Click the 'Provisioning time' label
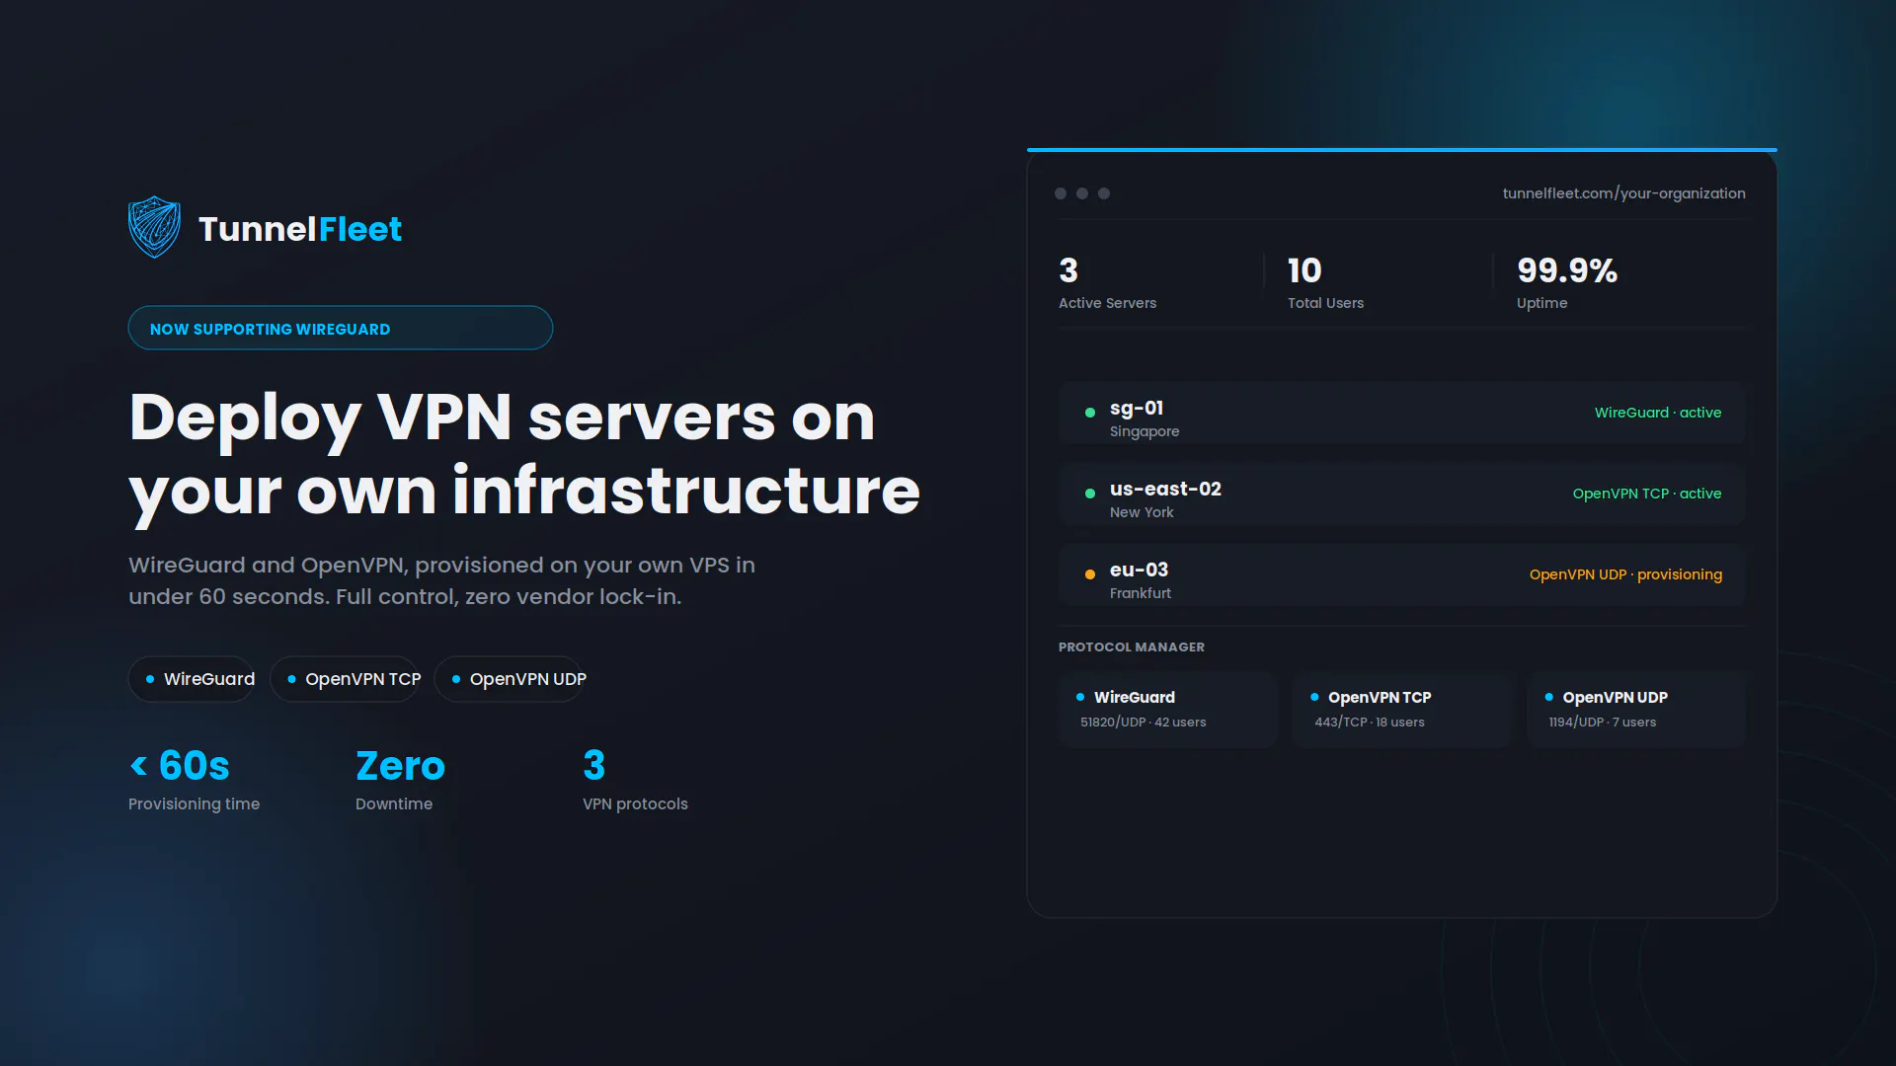Viewport: 1896px width, 1066px height. (x=195, y=804)
